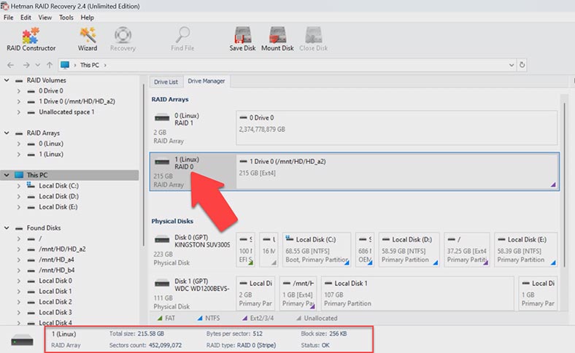Switch to the Drive Manager tab

(207, 81)
